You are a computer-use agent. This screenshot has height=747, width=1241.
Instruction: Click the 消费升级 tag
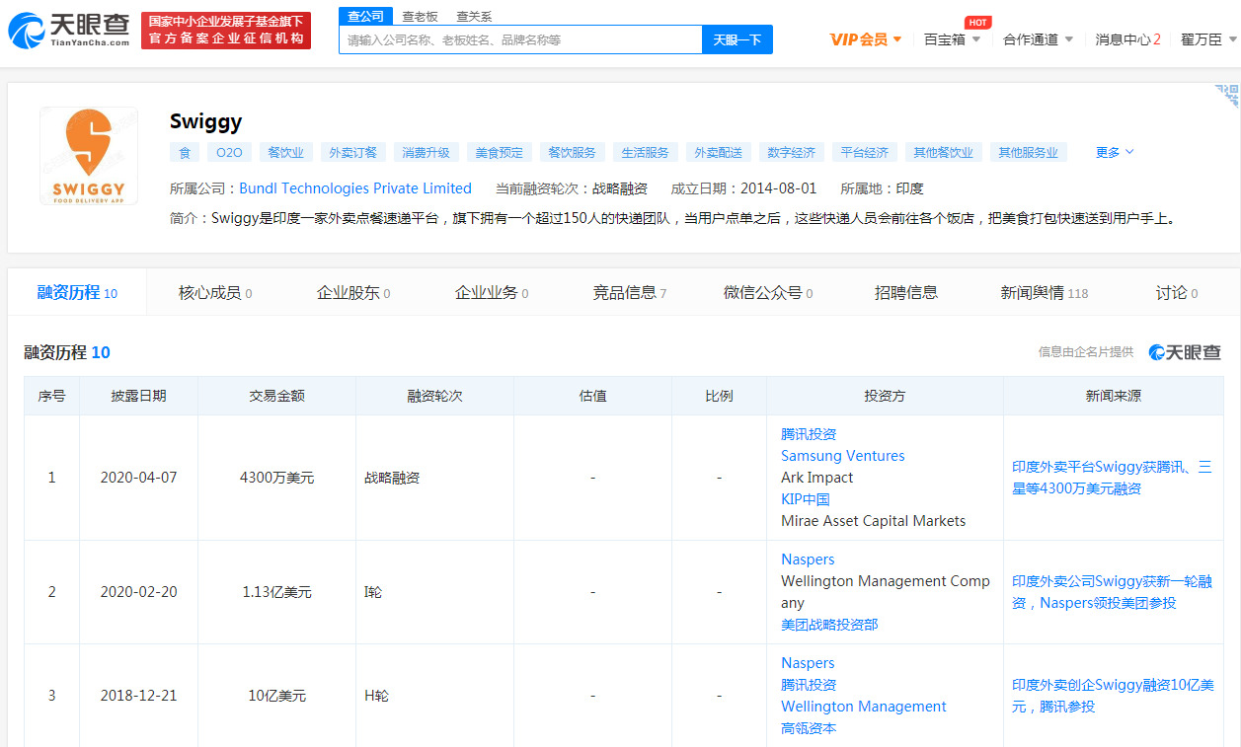[x=427, y=152]
